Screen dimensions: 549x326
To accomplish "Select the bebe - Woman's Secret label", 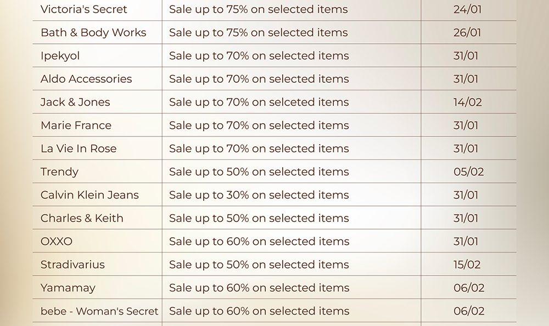I will (x=99, y=311).
